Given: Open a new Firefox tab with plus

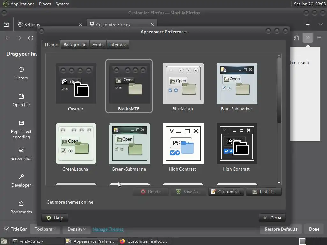Looking at the screenshot, I should pos(308,25).
